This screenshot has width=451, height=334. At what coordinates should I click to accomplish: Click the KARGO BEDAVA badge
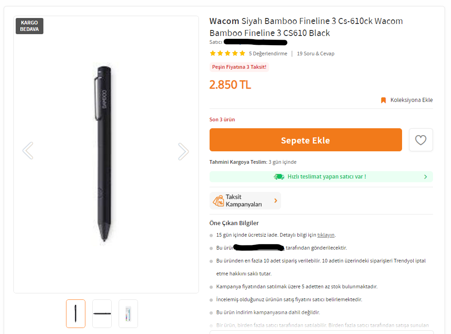tap(30, 26)
